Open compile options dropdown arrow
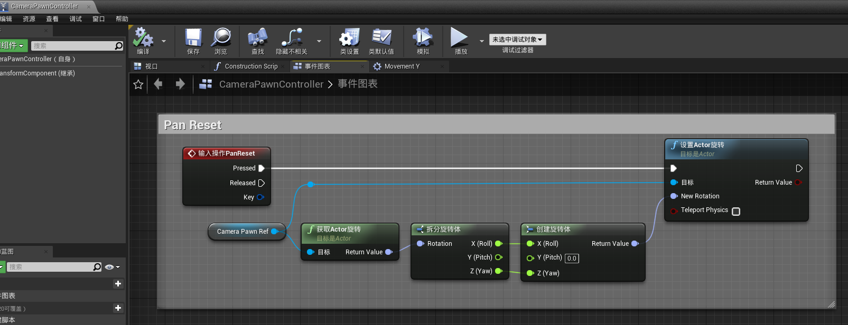Screen dimensions: 848x325 pyautogui.click(x=164, y=41)
